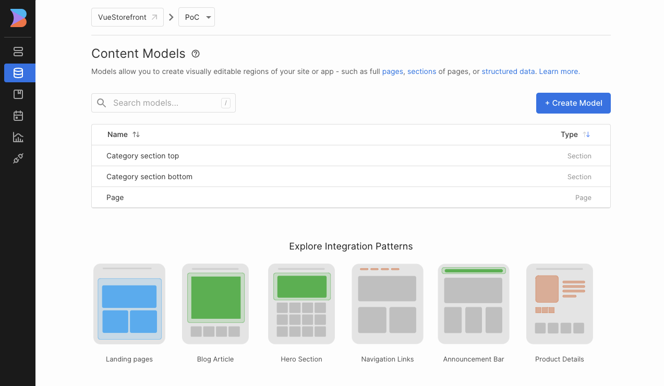The height and width of the screenshot is (386, 664).
Task: Select the Navigation Links pattern thumbnail
Action: point(388,304)
